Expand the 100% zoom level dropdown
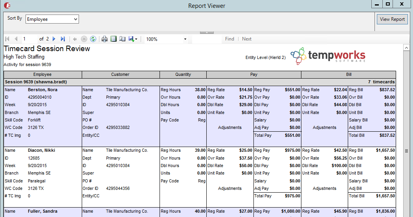Image resolution: width=413 pixels, height=217 pixels. (x=185, y=39)
